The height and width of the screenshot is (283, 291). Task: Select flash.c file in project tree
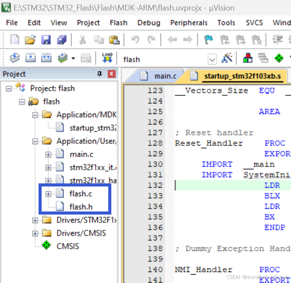[x=81, y=194]
